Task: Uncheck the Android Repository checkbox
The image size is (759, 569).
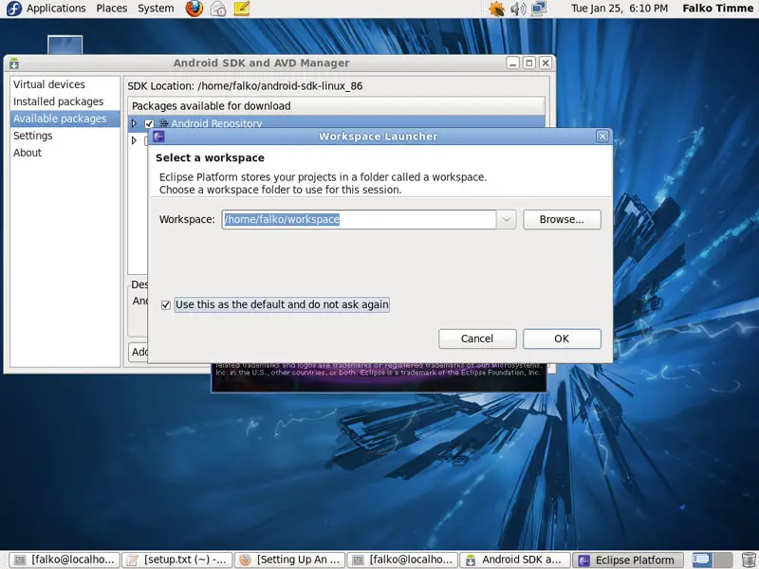Action: (149, 124)
